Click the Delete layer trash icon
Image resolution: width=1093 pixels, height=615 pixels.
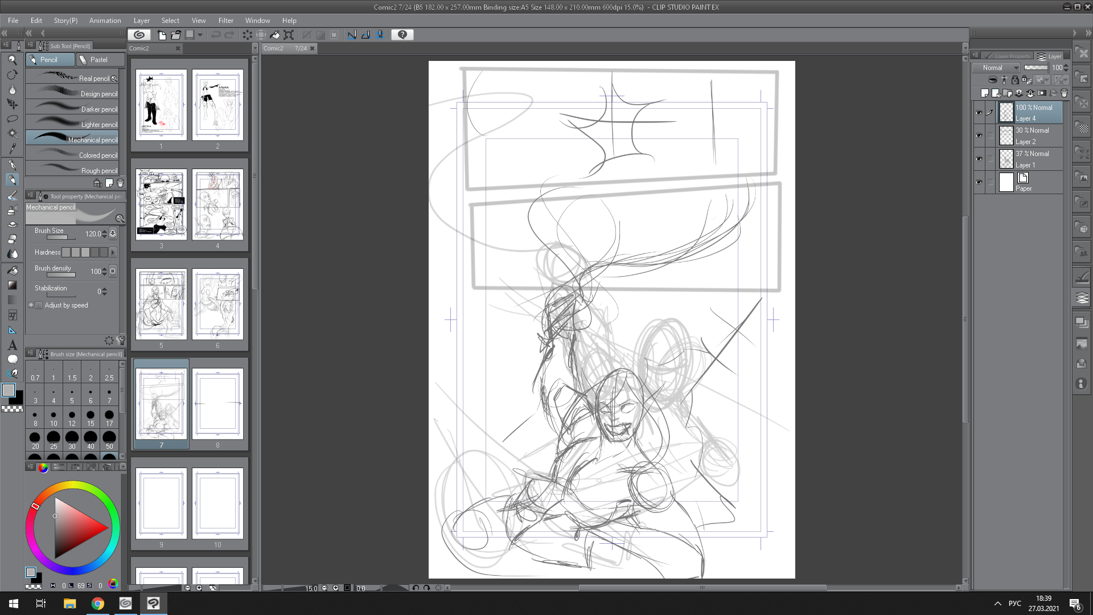point(1064,93)
